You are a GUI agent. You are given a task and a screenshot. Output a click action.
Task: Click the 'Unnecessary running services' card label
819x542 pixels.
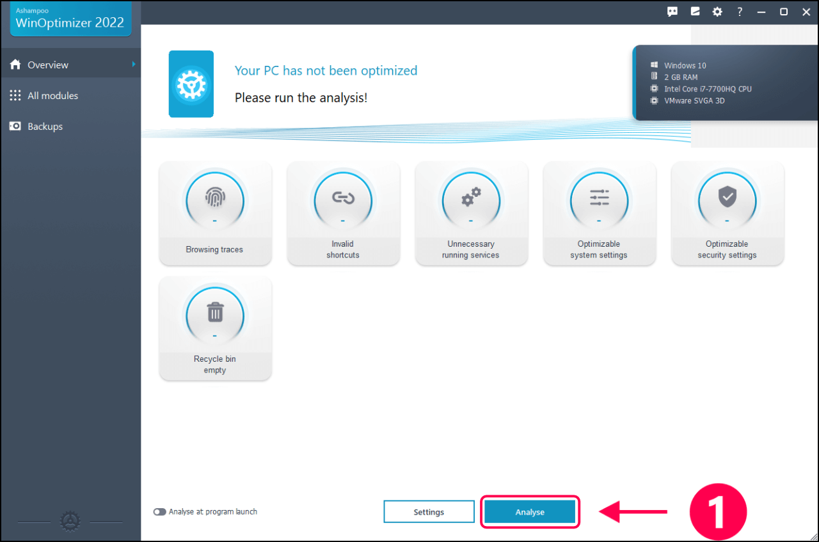(470, 249)
